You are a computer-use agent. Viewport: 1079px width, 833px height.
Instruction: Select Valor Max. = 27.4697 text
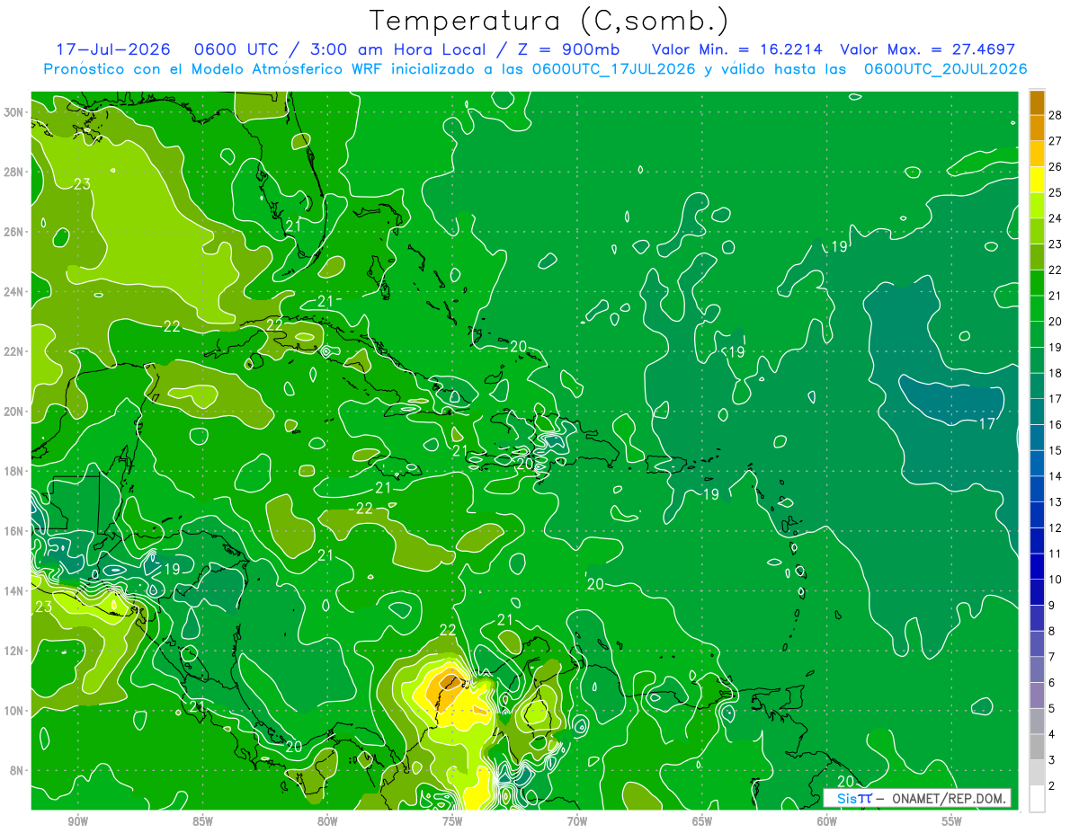927,49
